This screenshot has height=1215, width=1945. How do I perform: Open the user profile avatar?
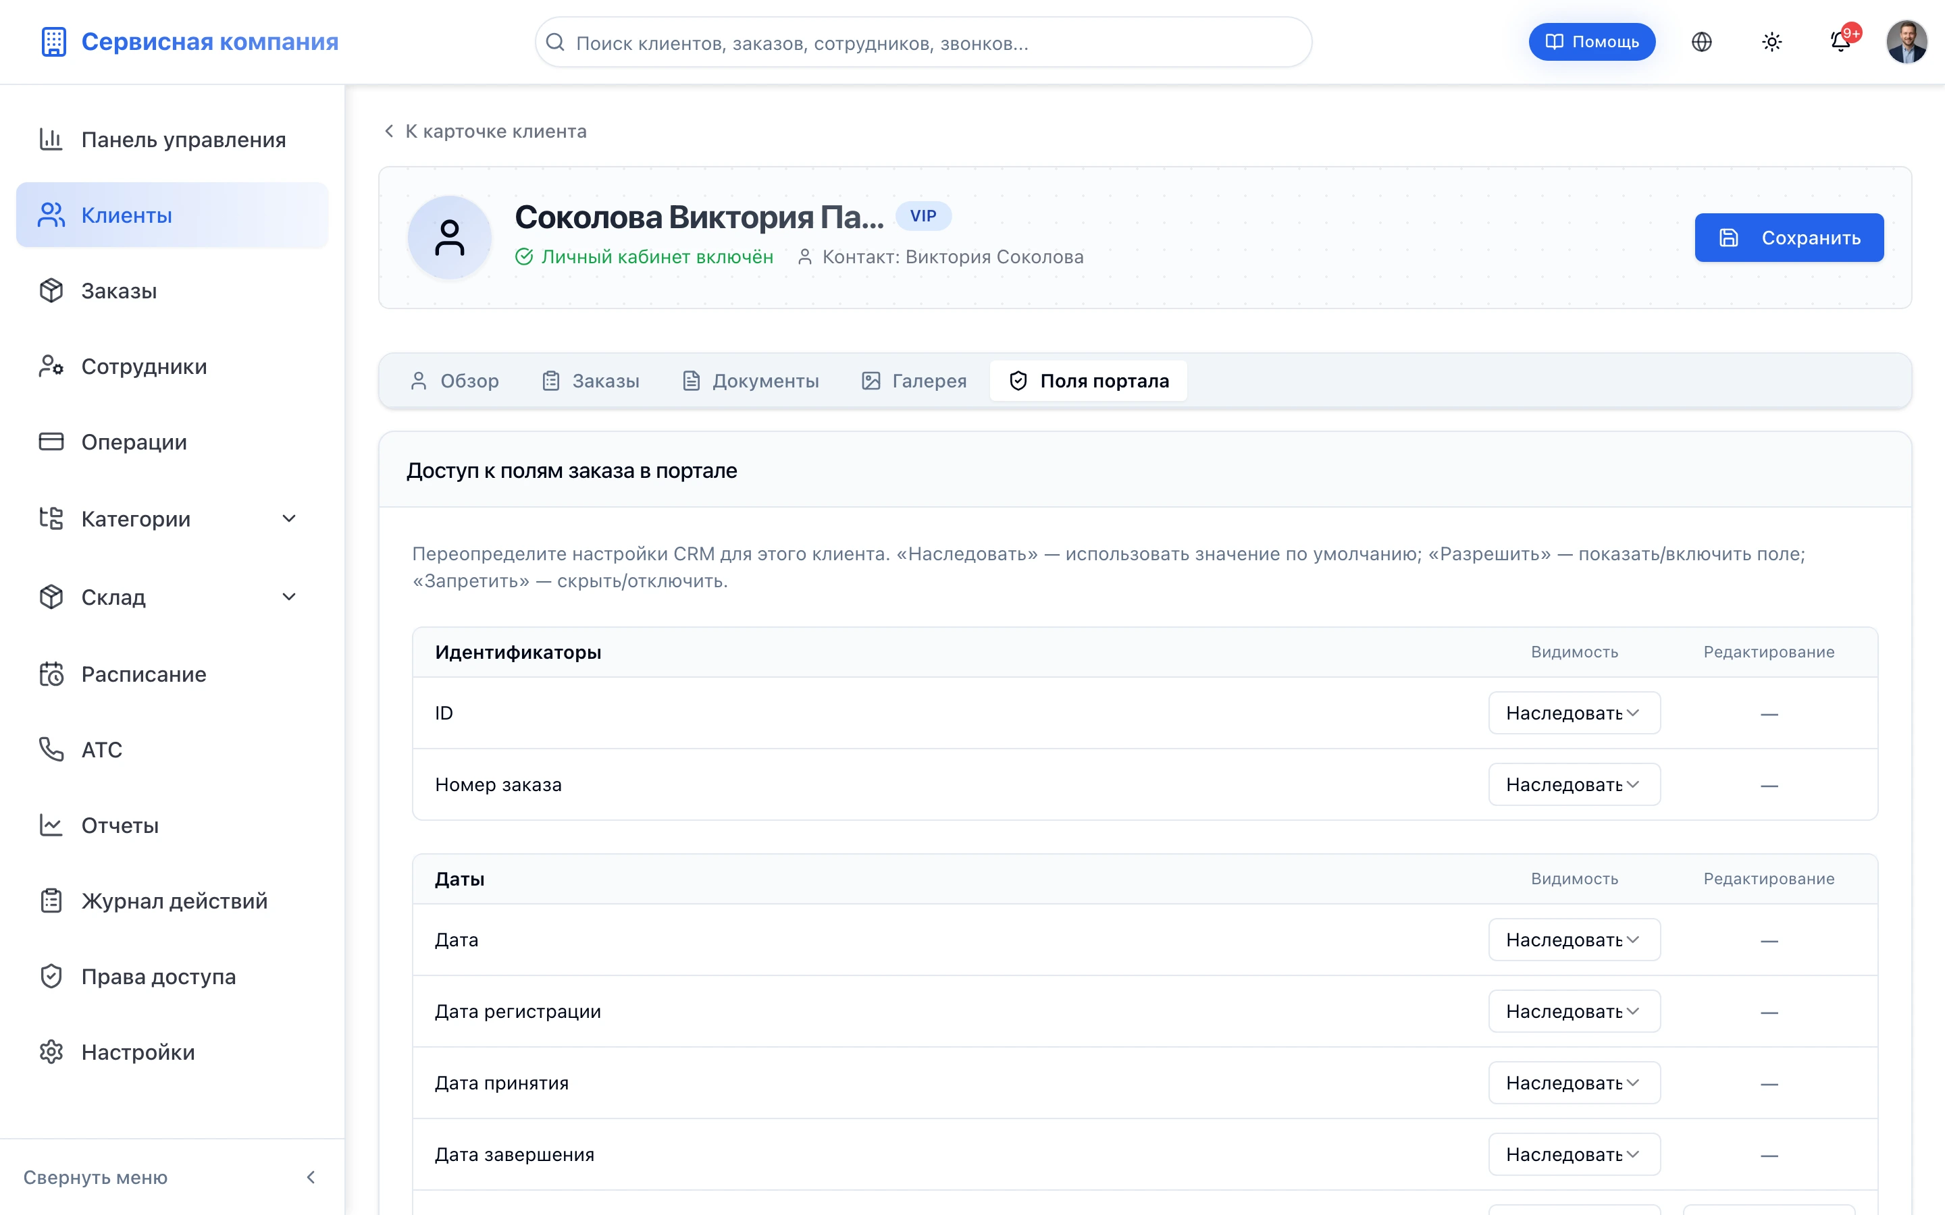(x=1907, y=42)
